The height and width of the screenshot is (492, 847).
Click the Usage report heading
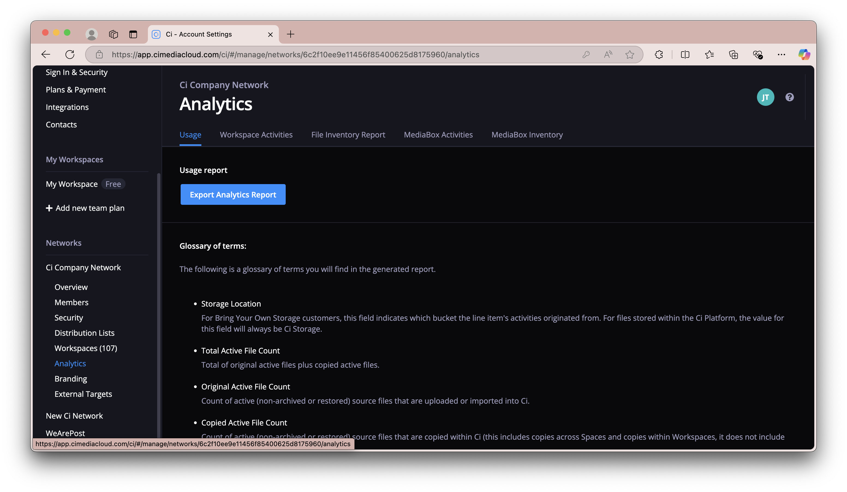pyautogui.click(x=203, y=170)
